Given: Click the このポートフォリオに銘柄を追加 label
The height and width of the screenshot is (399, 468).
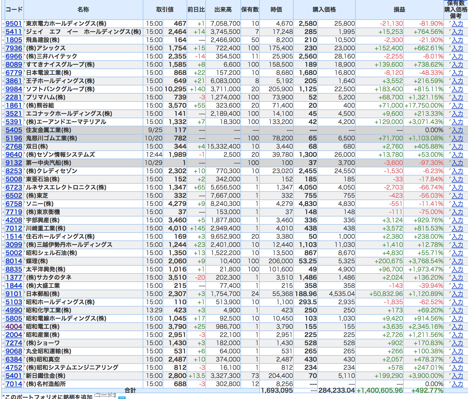Looking at the screenshot, I should click(x=49, y=397).
